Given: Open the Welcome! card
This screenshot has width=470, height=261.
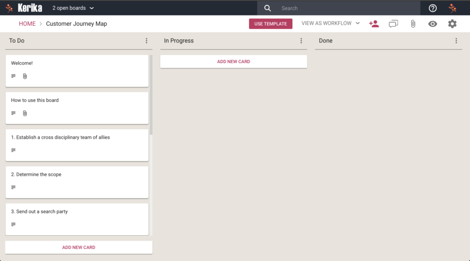Looking at the screenshot, I should pyautogui.click(x=77, y=71).
